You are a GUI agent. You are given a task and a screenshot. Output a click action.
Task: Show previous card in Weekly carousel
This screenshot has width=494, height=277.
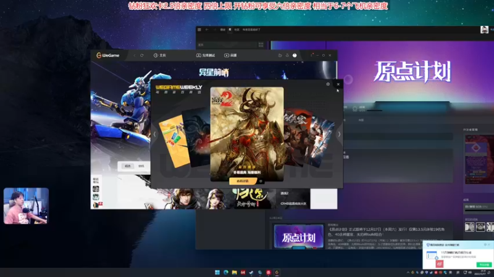click(154, 134)
